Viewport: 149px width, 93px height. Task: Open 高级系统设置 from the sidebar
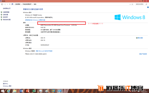click(x=7, y=20)
